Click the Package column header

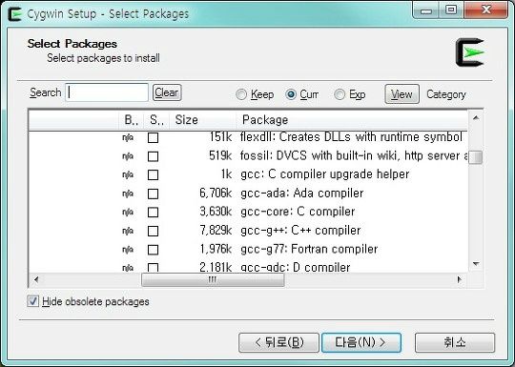352,120
